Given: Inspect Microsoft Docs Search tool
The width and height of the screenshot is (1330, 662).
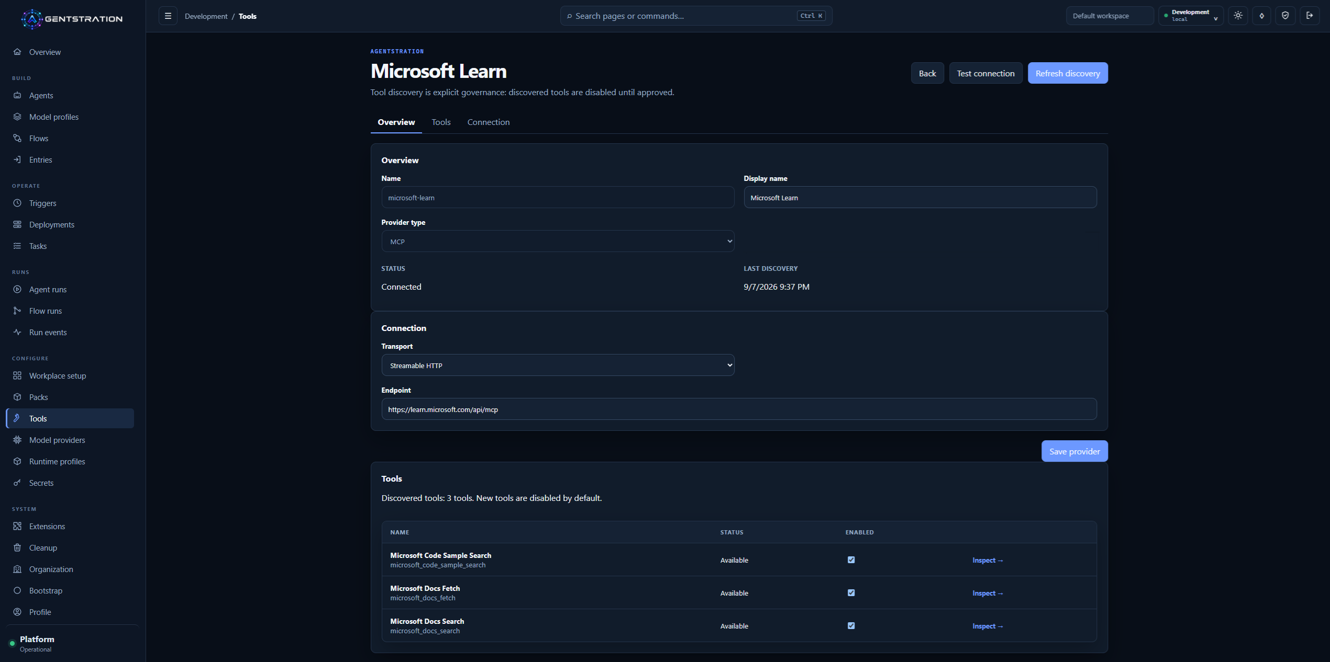Looking at the screenshot, I should [988, 626].
